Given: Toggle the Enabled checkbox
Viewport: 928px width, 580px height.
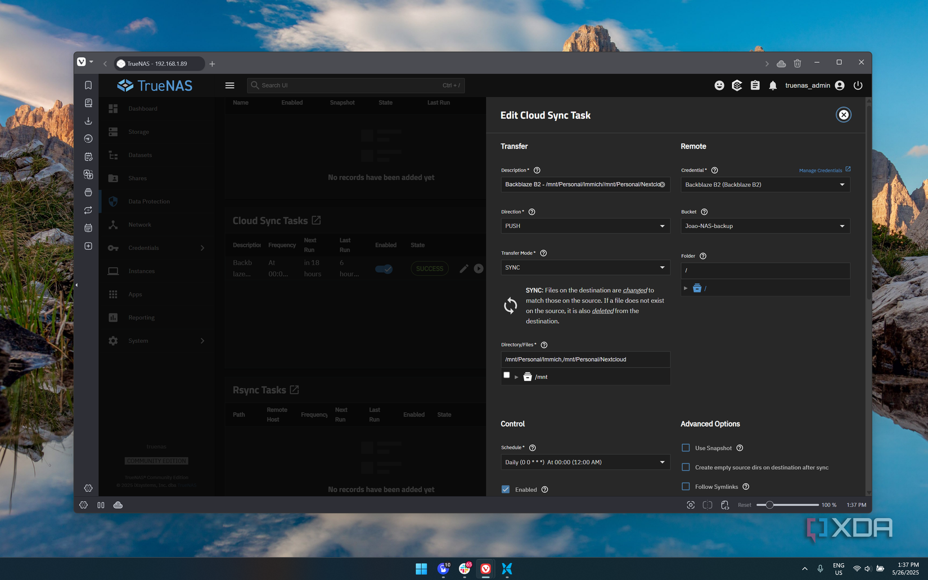Looking at the screenshot, I should (506, 489).
